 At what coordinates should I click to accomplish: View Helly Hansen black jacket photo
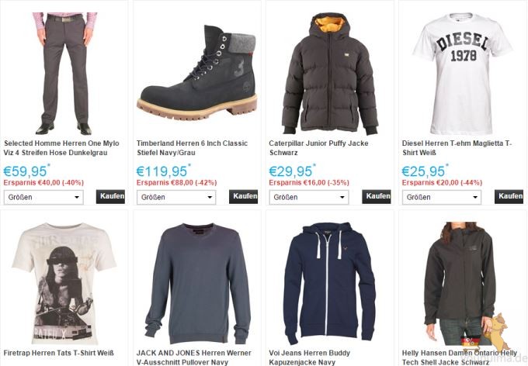point(460,283)
